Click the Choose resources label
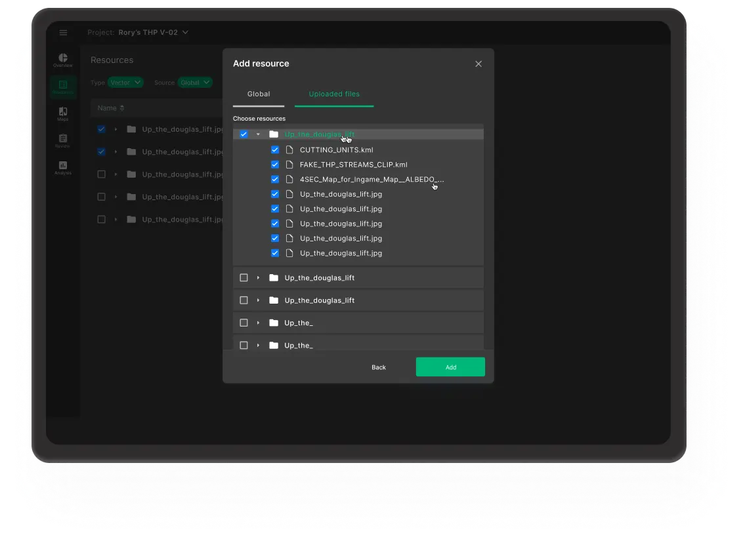 (259, 119)
